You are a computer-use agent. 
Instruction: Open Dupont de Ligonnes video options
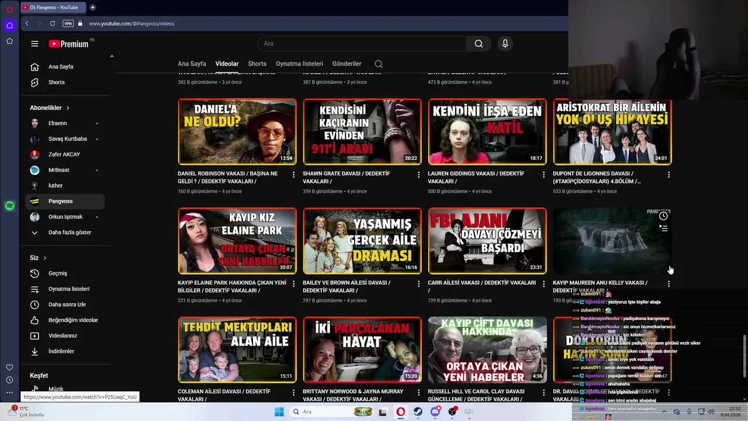[669, 175]
